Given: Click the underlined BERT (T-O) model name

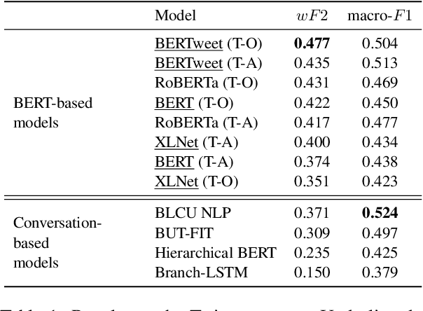Looking at the screenshot, I should [193, 103].
